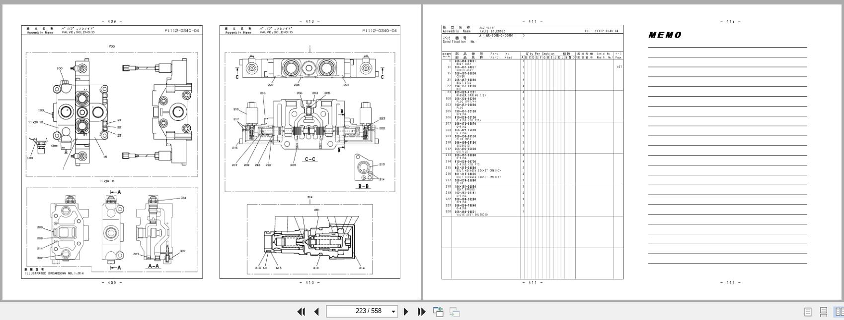Click the MEMO heading on page 412
The width and height of the screenshot is (844, 320).
click(x=665, y=35)
